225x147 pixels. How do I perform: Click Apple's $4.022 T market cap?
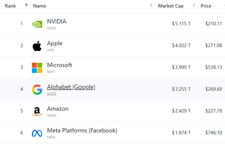pos(181,46)
